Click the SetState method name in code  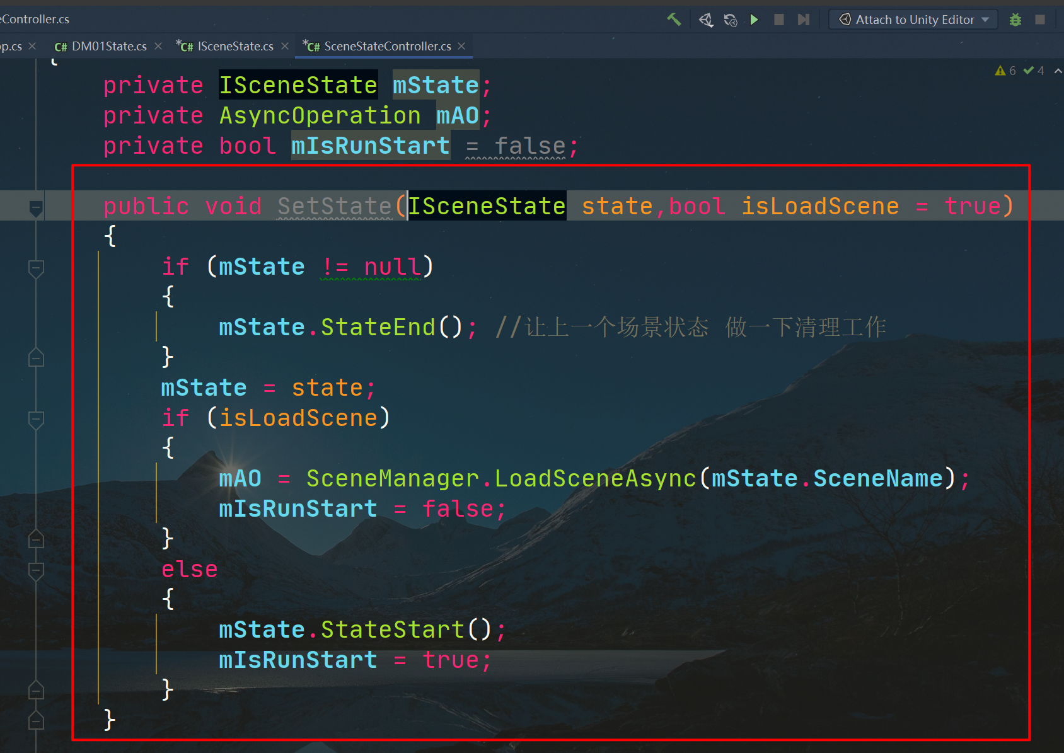(x=334, y=207)
